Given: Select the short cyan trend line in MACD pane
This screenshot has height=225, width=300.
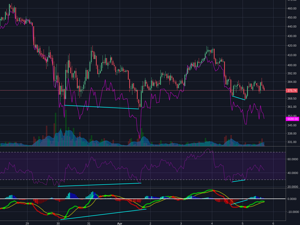Looking at the screenshot, I should [x=239, y=202].
